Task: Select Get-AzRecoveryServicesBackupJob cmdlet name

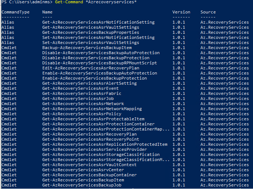Action: 82,185
